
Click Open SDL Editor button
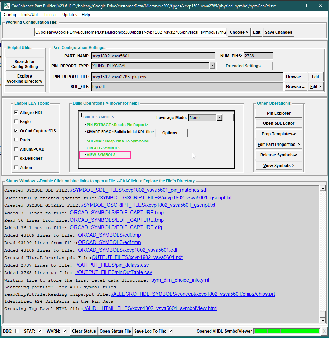pos(279,123)
